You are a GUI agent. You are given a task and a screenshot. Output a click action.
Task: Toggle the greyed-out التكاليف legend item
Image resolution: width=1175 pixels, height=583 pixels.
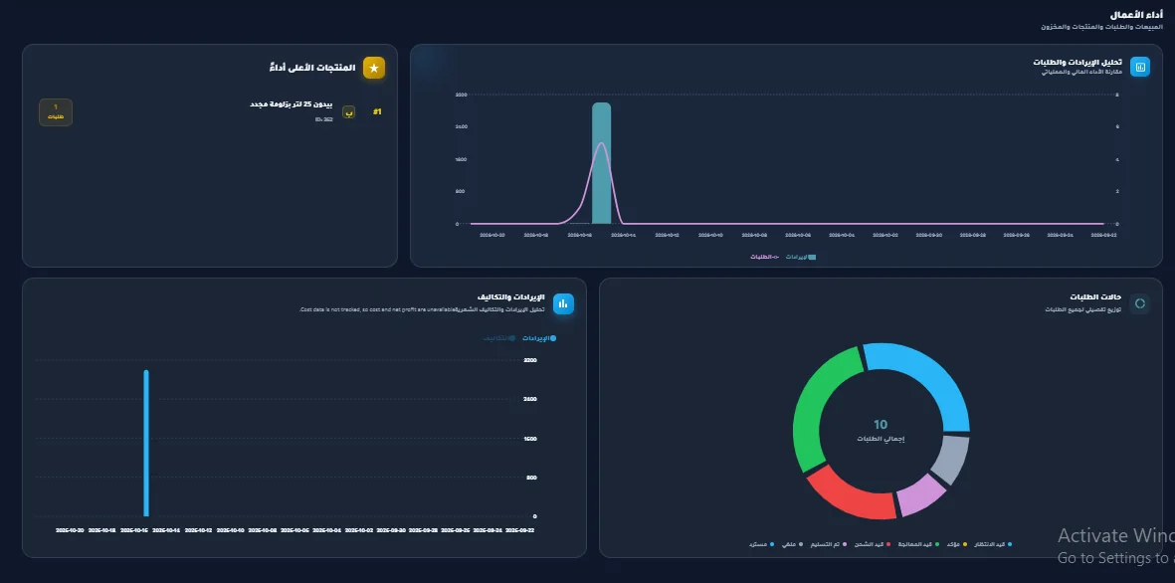coord(499,338)
